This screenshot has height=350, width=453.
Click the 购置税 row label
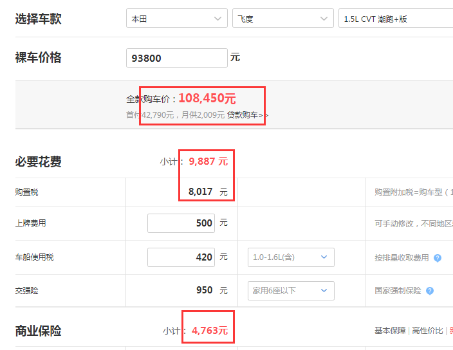pos(26,192)
